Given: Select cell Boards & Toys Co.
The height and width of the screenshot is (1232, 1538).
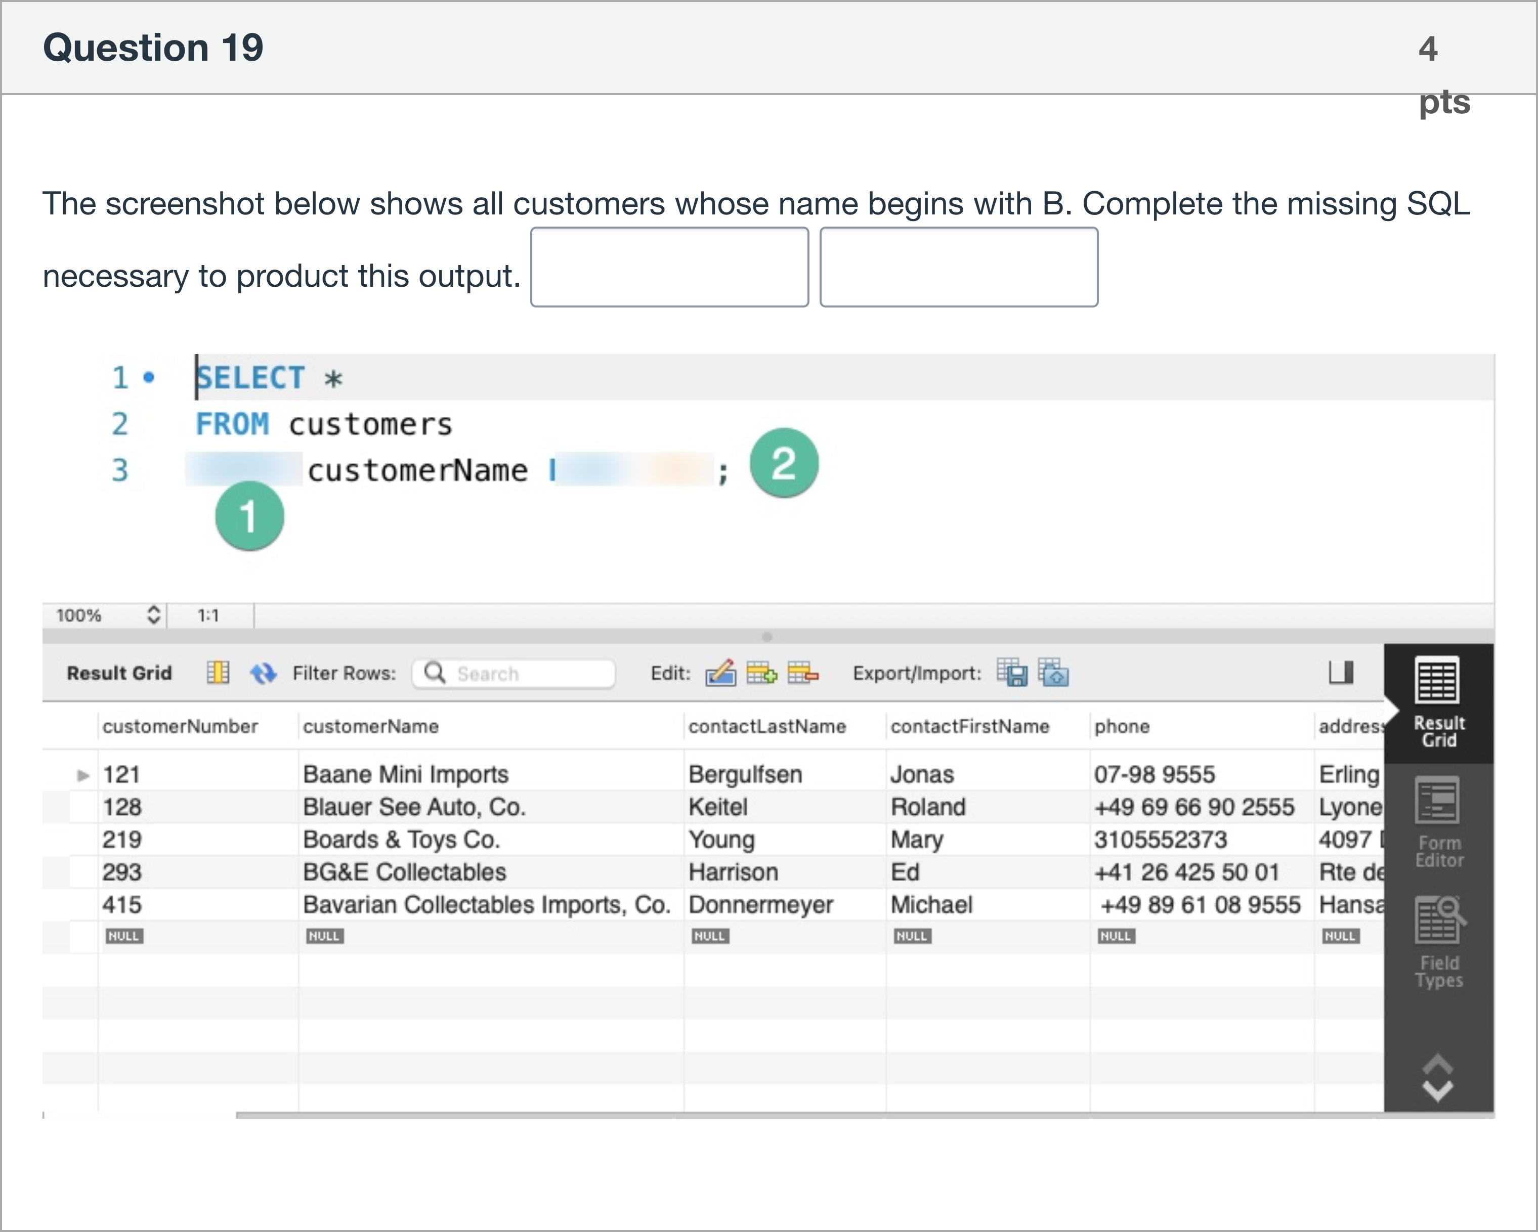Looking at the screenshot, I should pos(401,840).
